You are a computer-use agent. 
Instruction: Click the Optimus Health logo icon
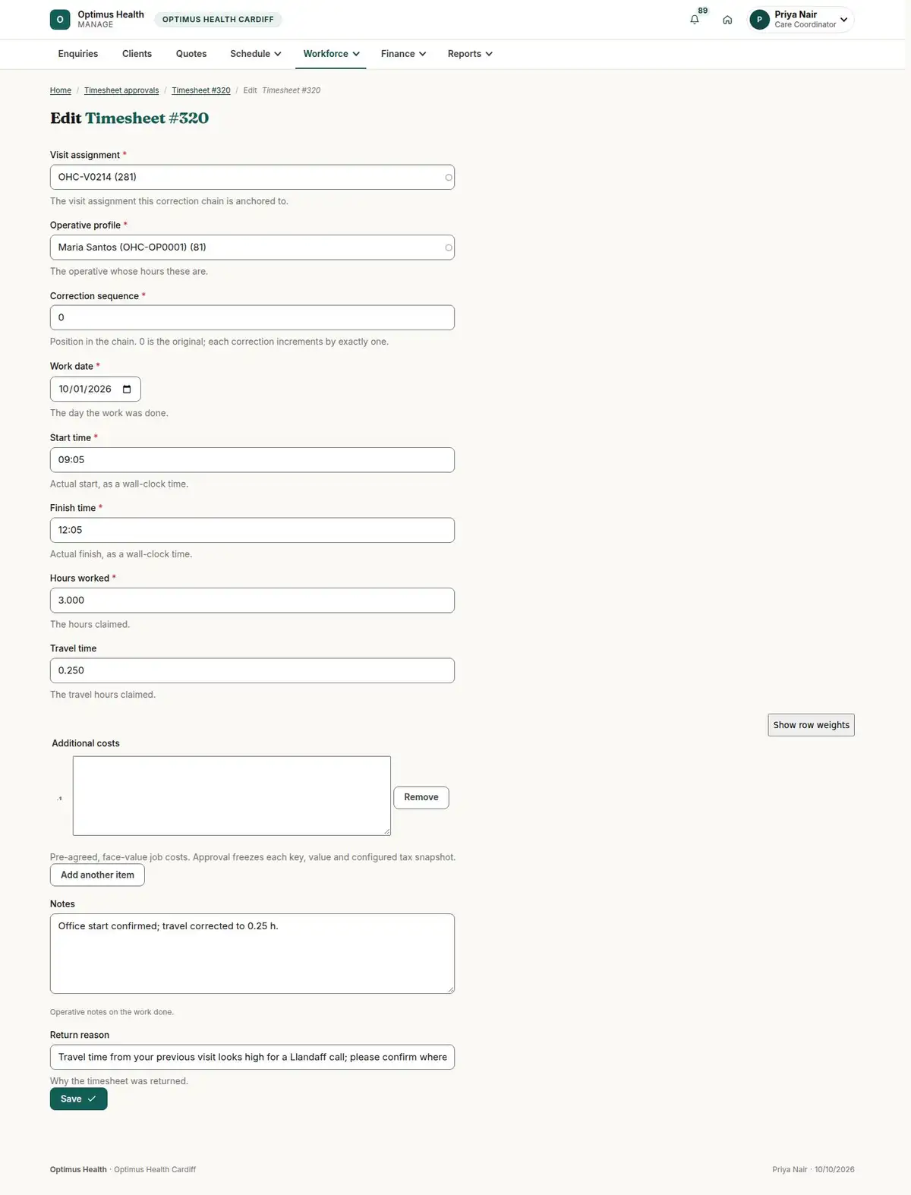(x=60, y=20)
